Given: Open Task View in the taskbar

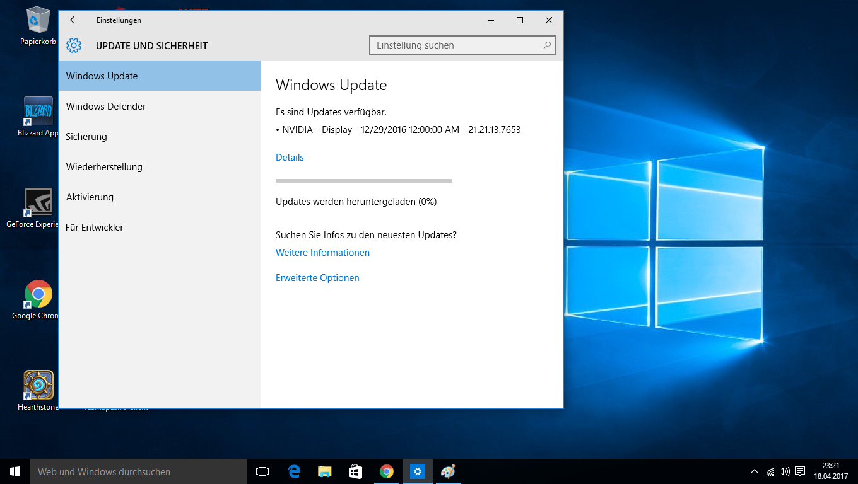Looking at the screenshot, I should (x=262, y=471).
